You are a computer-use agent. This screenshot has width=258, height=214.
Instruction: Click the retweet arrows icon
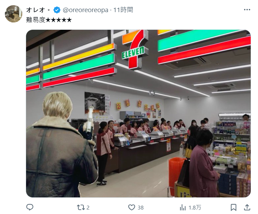point(80,207)
